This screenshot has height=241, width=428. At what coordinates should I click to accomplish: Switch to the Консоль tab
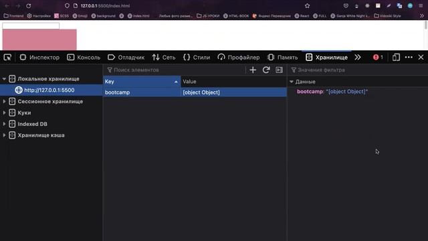[x=84, y=58]
